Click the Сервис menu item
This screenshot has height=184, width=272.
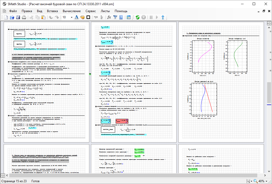point(91,11)
